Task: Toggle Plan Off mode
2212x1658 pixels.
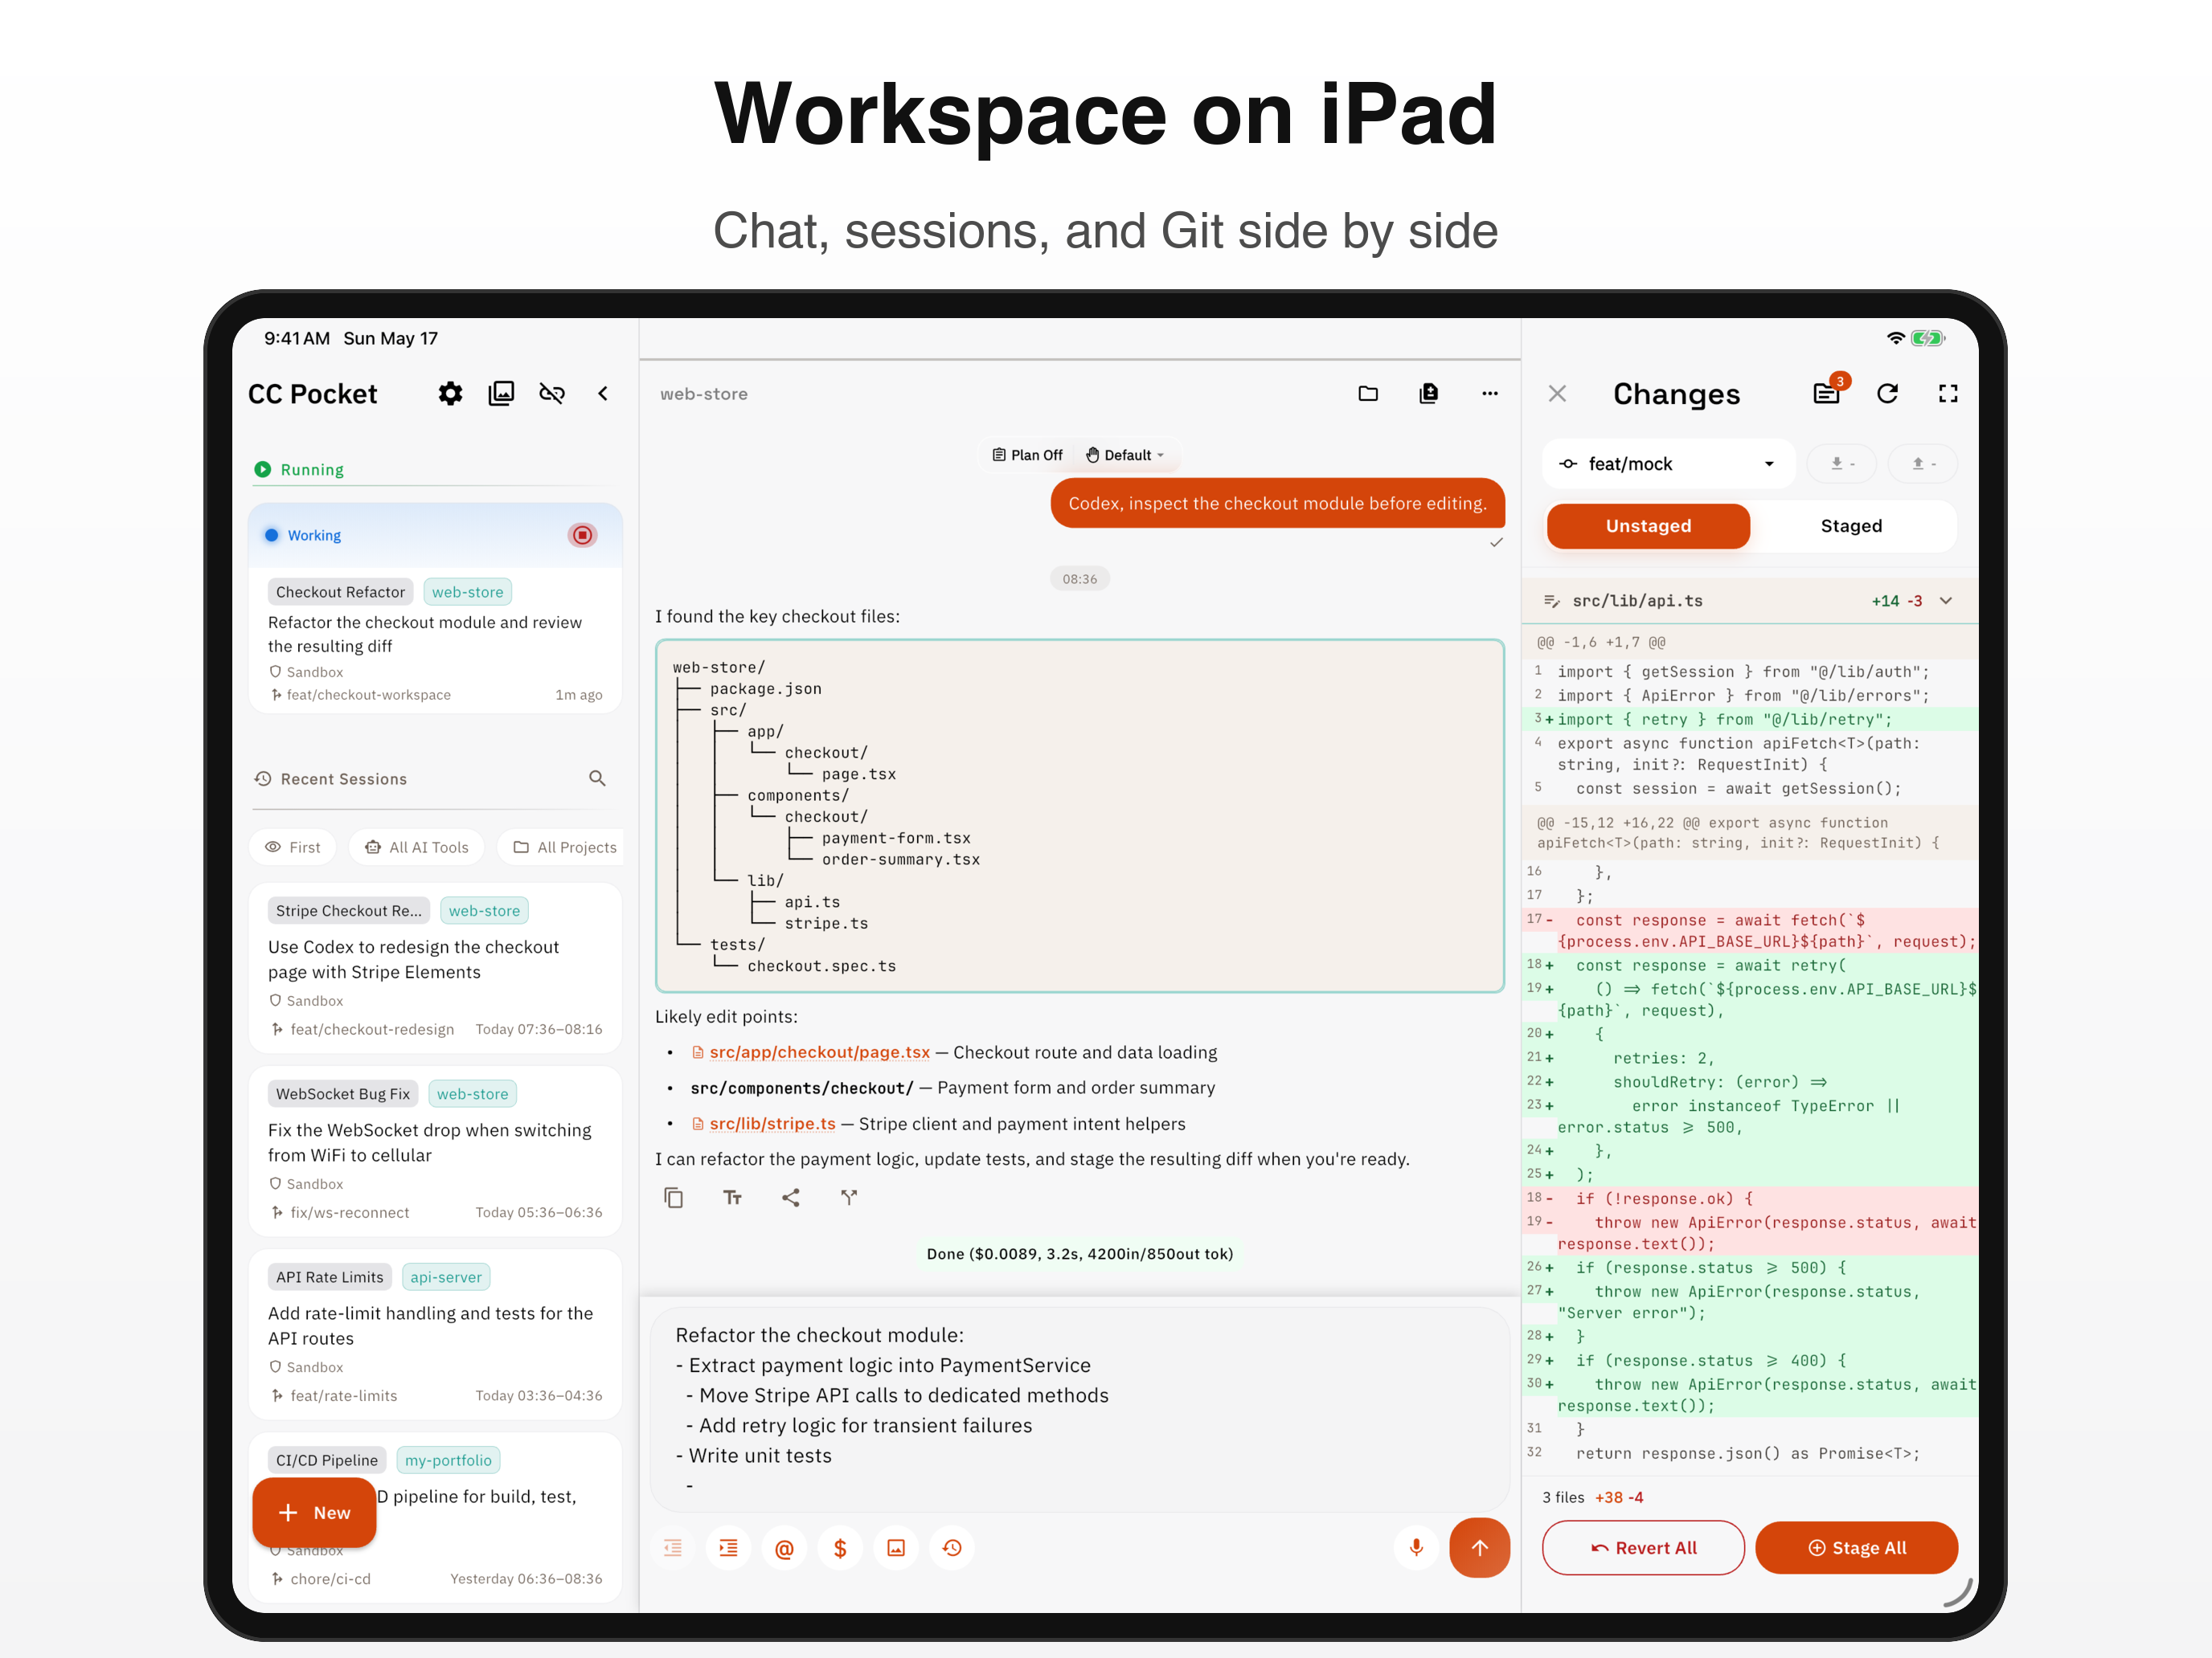Action: click(x=1027, y=455)
